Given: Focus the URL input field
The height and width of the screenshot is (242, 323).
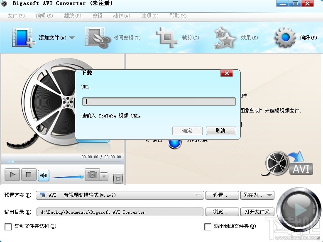Looking at the screenshot, I should tap(159, 102).
